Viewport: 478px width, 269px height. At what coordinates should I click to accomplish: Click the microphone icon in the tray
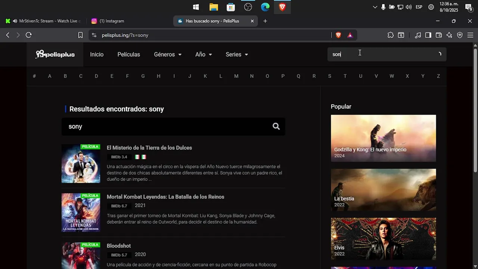383,7
